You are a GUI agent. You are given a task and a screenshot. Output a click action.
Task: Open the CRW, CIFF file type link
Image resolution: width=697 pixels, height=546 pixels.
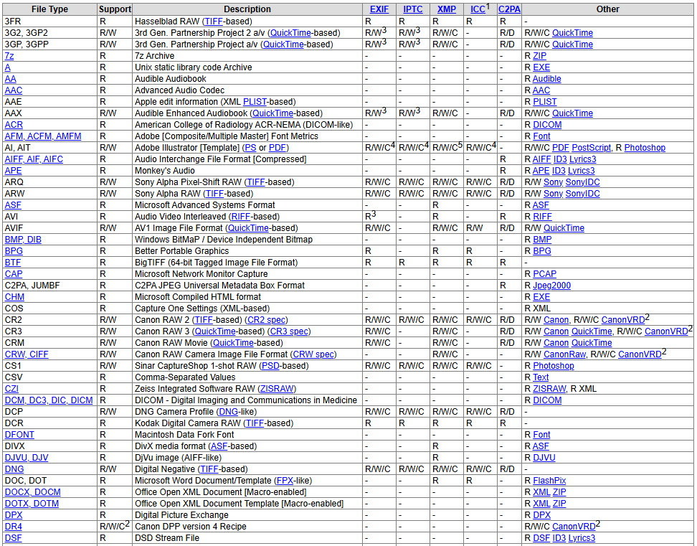[x=27, y=354]
